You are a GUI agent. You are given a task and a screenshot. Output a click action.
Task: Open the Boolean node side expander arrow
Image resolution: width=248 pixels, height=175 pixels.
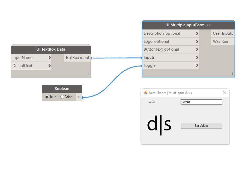79,97
